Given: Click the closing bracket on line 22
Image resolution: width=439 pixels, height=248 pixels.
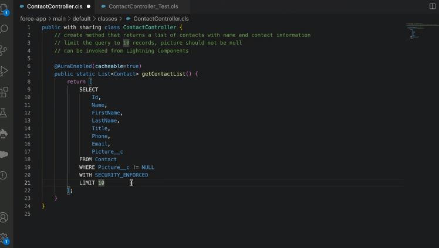Looking at the screenshot, I should 68,191.
